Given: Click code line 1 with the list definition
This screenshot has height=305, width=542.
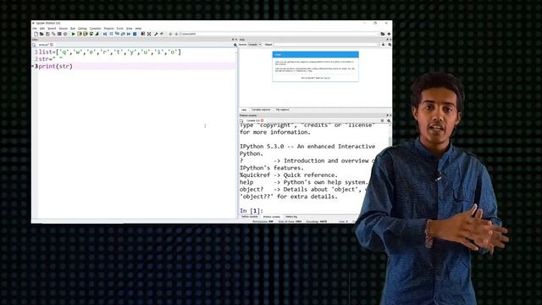Looking at the screenshot, I should (110, 52).
